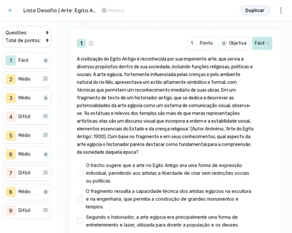The image size is (292, 233).
Task: Click the Duplicar button
Action: coord(255,10)
